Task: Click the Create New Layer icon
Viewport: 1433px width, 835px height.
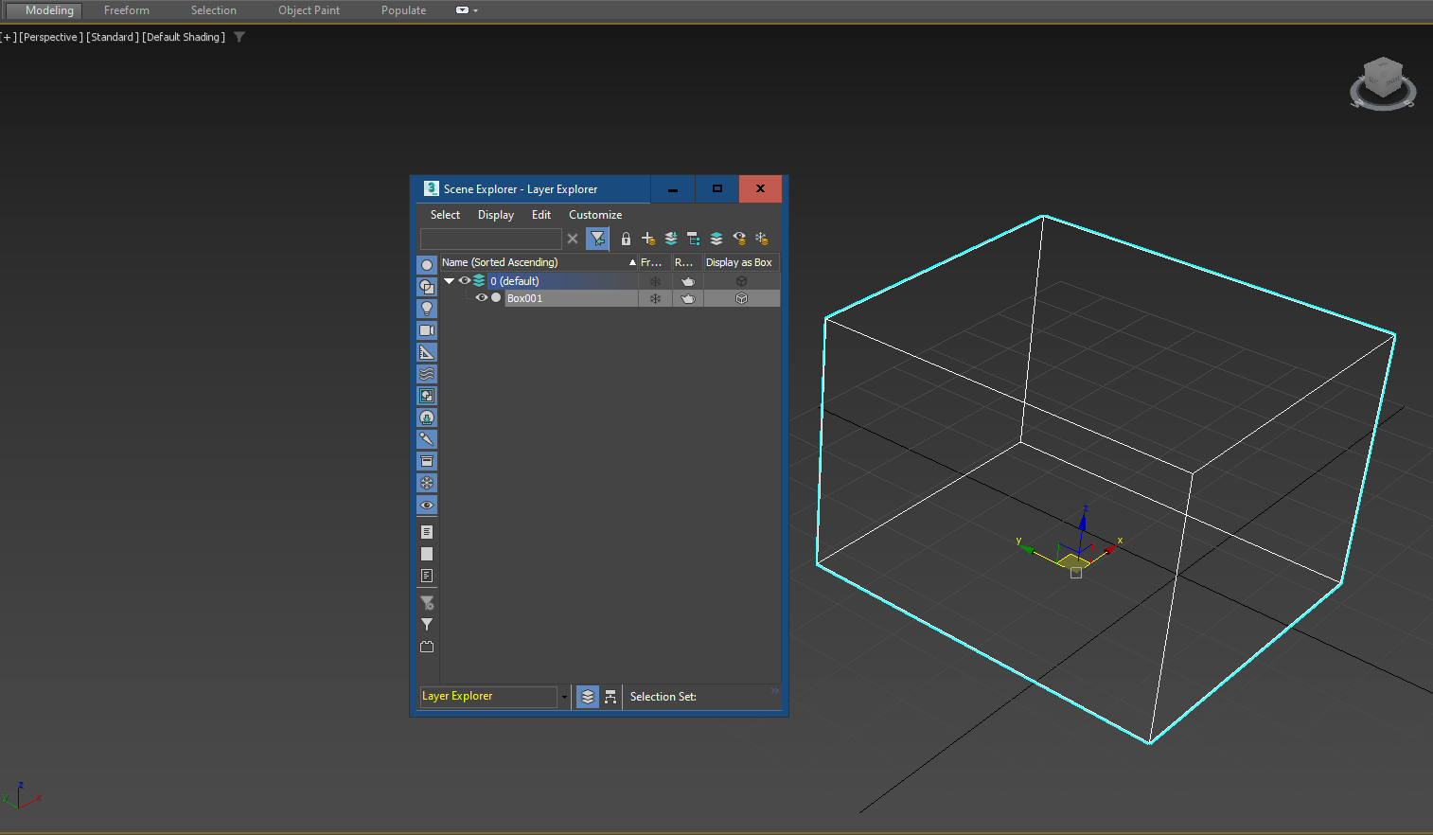Action: (x=648, y=239)
